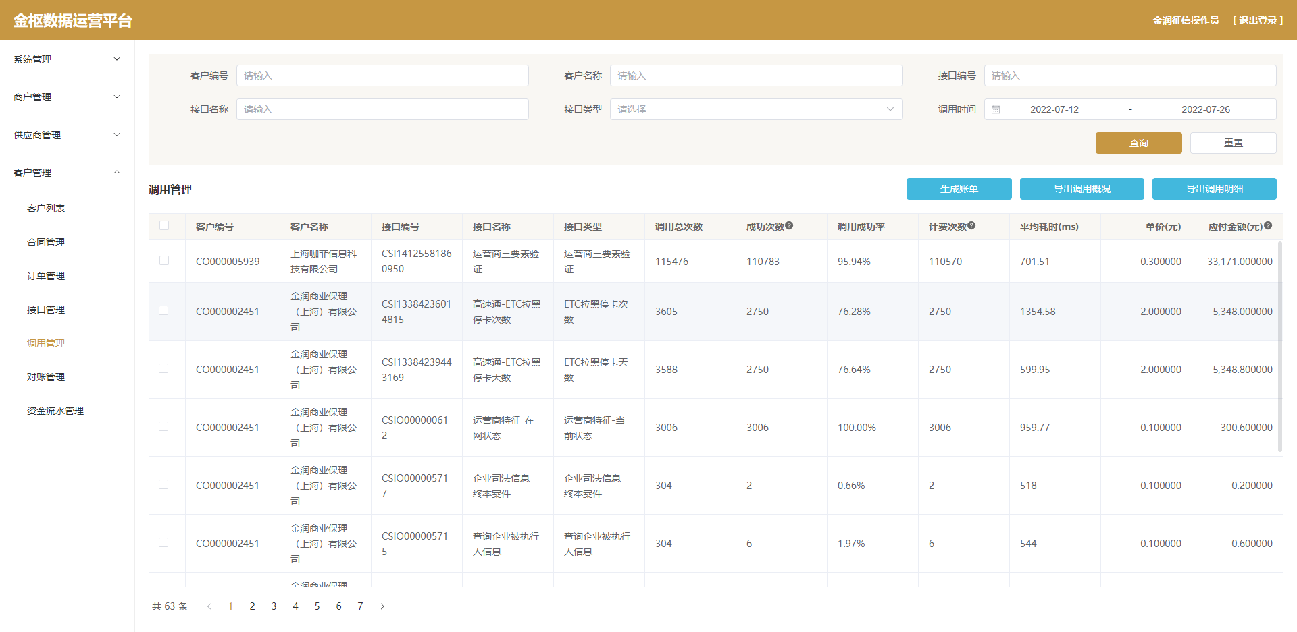Select 调用管理 in the sidebar
The image size is (1297, 632).
point(46,343)
